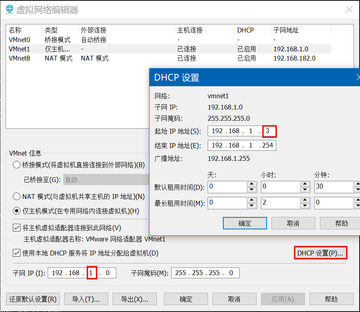Select the NAT 模式 radio button

point(17,197)
